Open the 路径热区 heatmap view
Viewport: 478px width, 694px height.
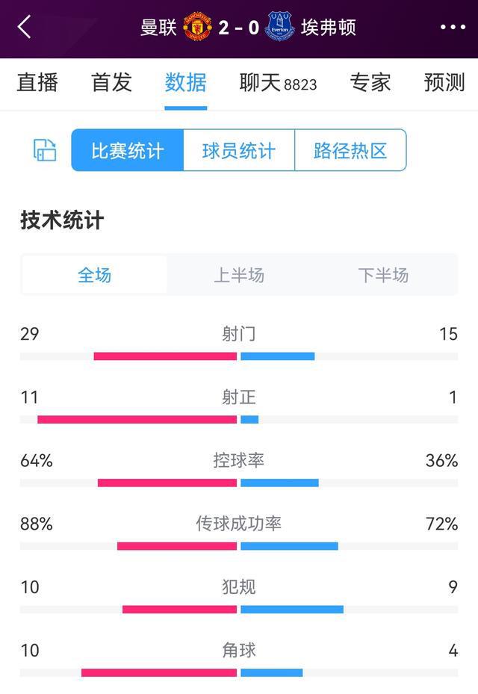click(x=350, y=149)
